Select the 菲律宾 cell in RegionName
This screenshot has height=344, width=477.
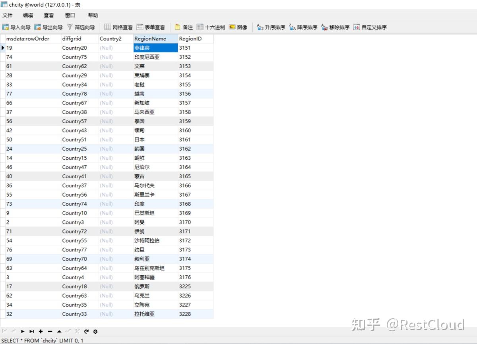coord(155,48)
